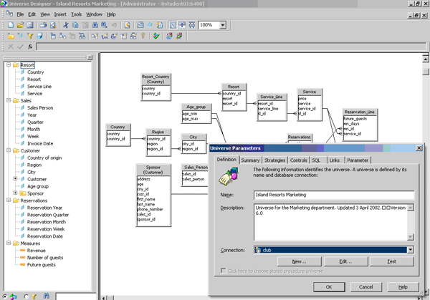Select the Classes/Objects radio button below tree
This screenshot has height=300, width=430.
[5, 296]
